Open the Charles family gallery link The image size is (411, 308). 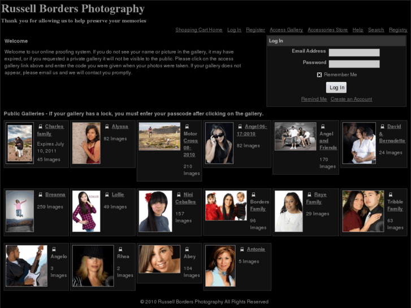pyautogui.click(x=50, y=131)
